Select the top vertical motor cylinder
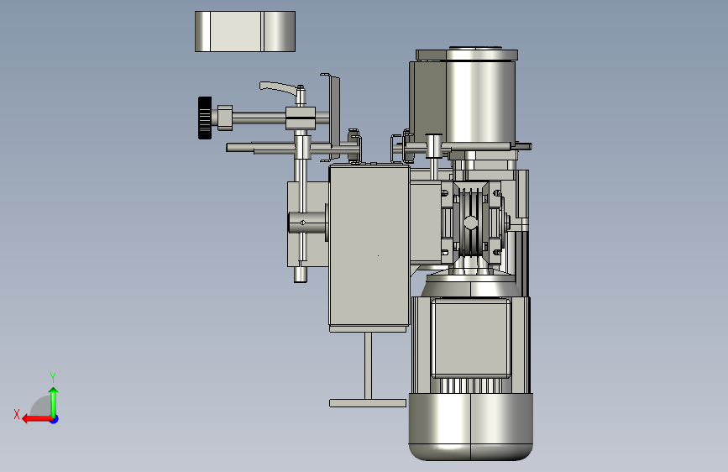728x472 pixels. coord(480,101)
